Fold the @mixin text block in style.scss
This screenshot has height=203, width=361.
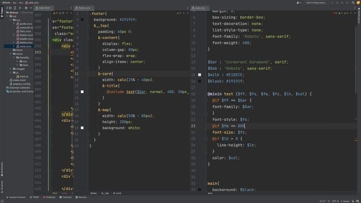(x=206, y=94)
